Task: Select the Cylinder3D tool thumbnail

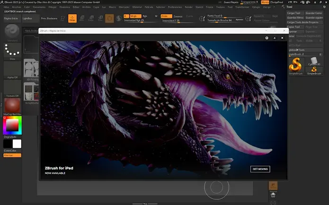Action: [314, 61]
